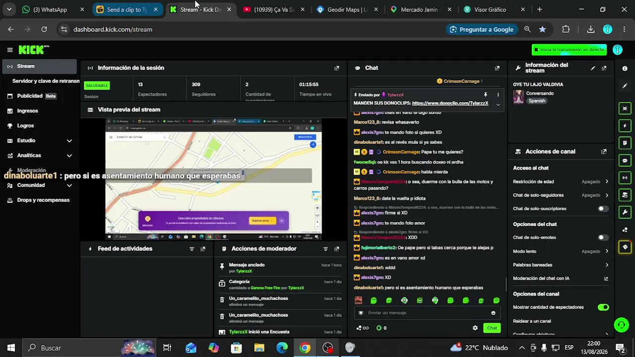
Task: Bookmark this page with the star icon
Action: click(x=543, y=29)
